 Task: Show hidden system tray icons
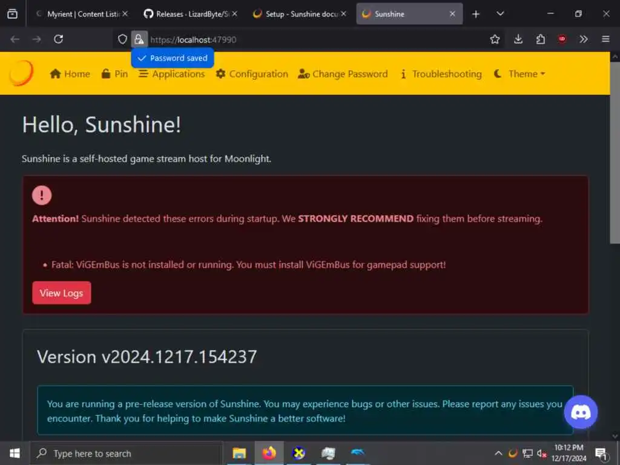coord(499,453)
